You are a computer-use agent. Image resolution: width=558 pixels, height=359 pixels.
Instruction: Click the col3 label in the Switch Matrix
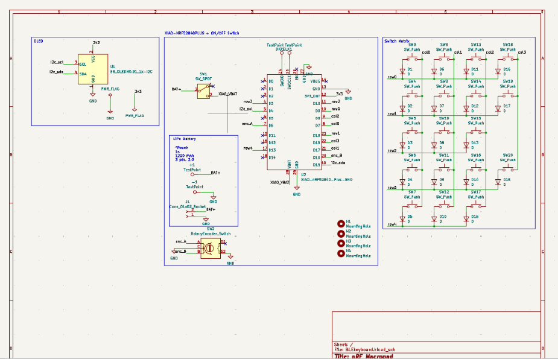(x=522, y=52)
